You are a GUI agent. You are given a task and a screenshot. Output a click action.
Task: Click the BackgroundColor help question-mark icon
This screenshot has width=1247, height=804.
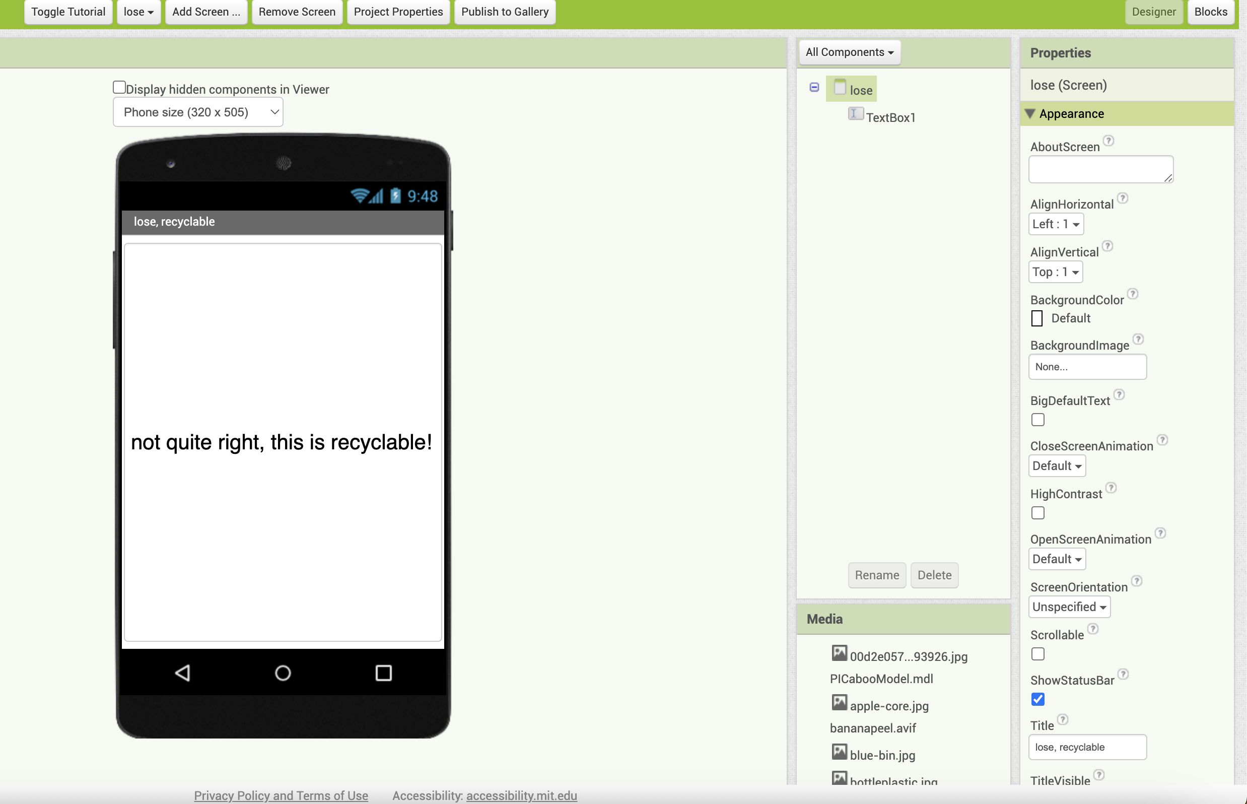tap(1133, 294)
